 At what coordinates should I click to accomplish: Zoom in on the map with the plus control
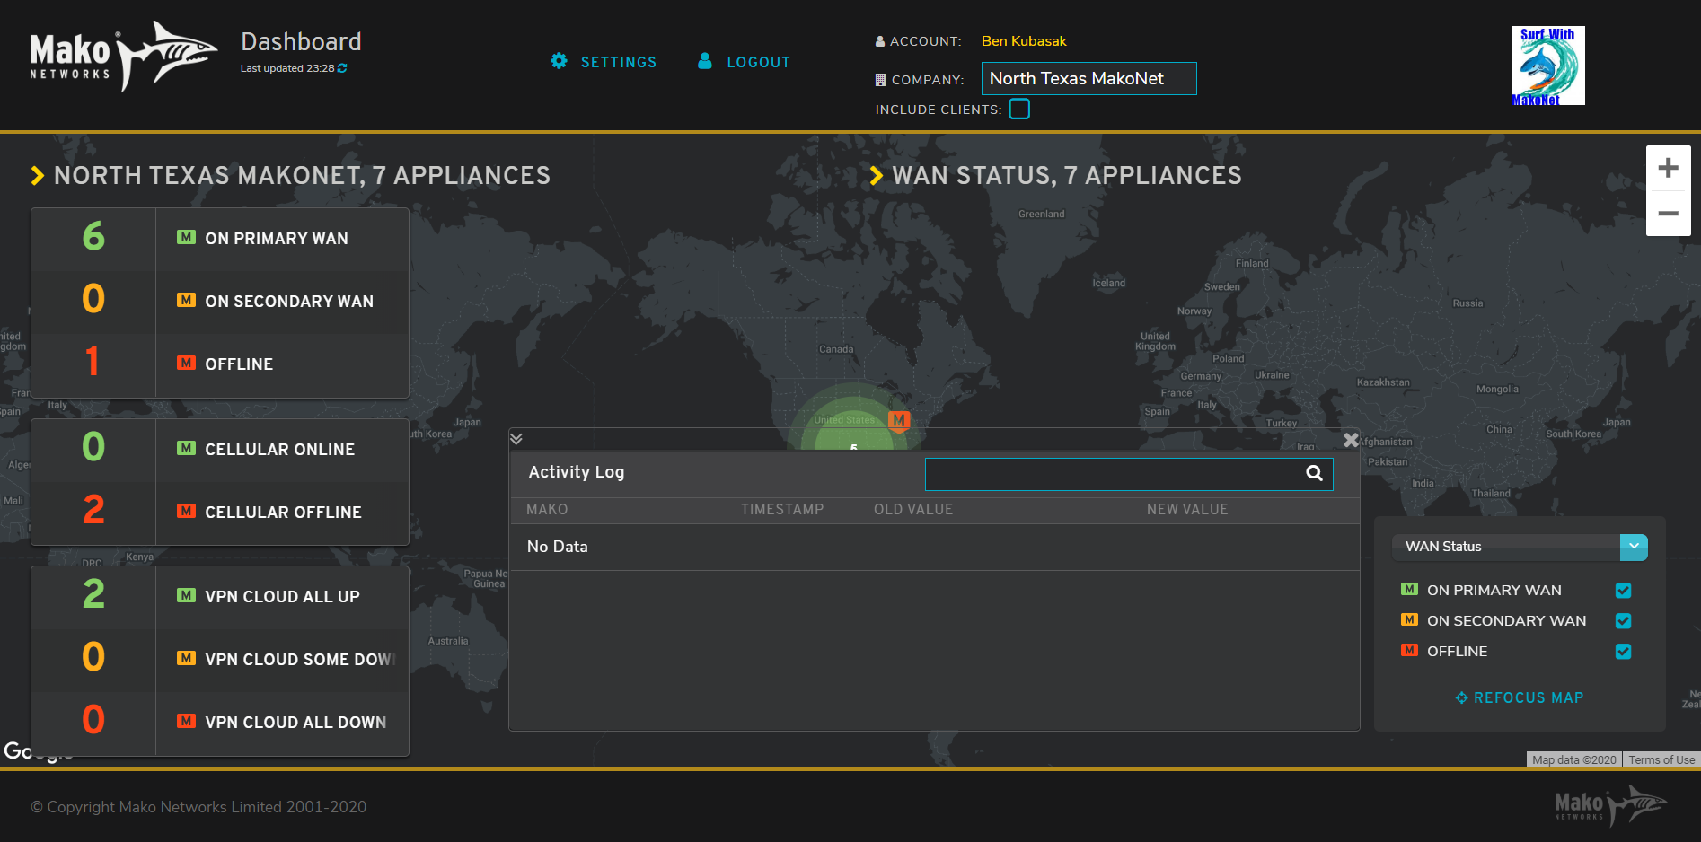pyautogui.click(x=1668, y=166)
